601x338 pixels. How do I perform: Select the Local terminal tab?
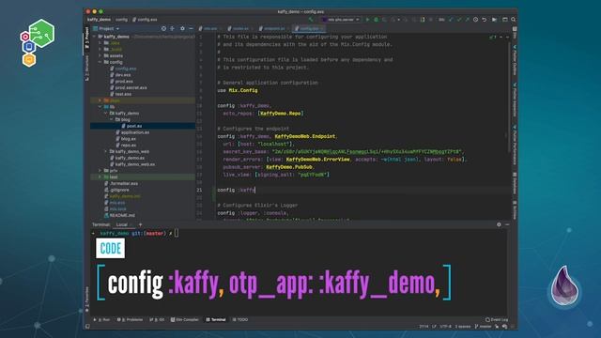pyautogui.click(x=124, y=225)
